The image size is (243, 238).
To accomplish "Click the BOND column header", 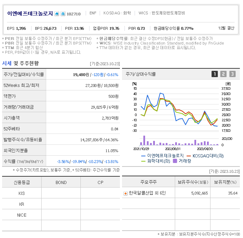I will [61, 182].
